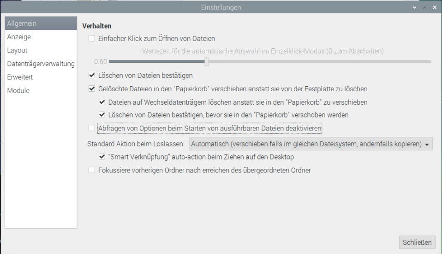The width and height of the screenshot is (442, 254).
Task: Toggle confirm before moving to Papierkorb checkbox
Action: point(102,115)
